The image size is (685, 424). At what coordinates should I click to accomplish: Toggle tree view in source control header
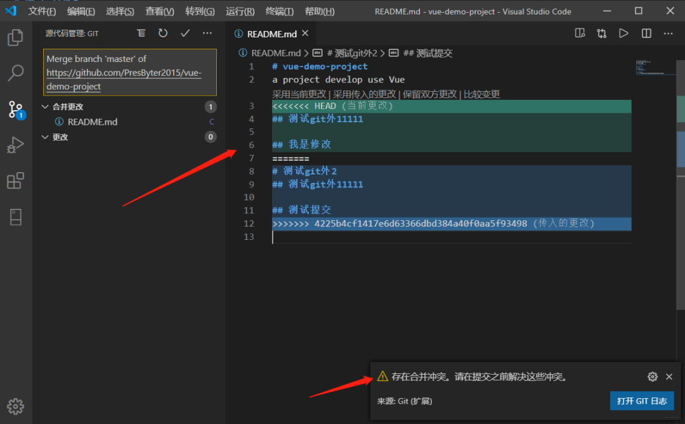click(141, 33)
